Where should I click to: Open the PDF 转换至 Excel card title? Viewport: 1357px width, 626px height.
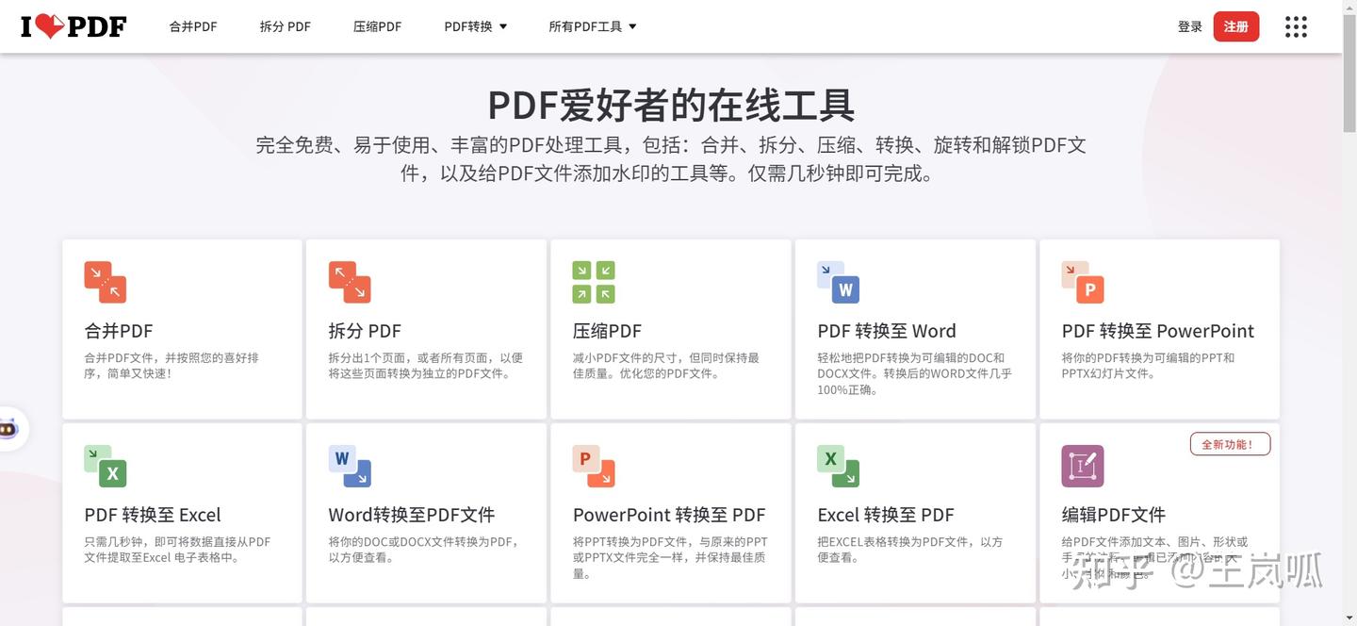pyautogui.click(x=153, y=515)
